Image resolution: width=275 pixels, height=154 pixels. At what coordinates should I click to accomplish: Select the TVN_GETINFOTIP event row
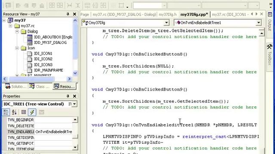point(40,143)
